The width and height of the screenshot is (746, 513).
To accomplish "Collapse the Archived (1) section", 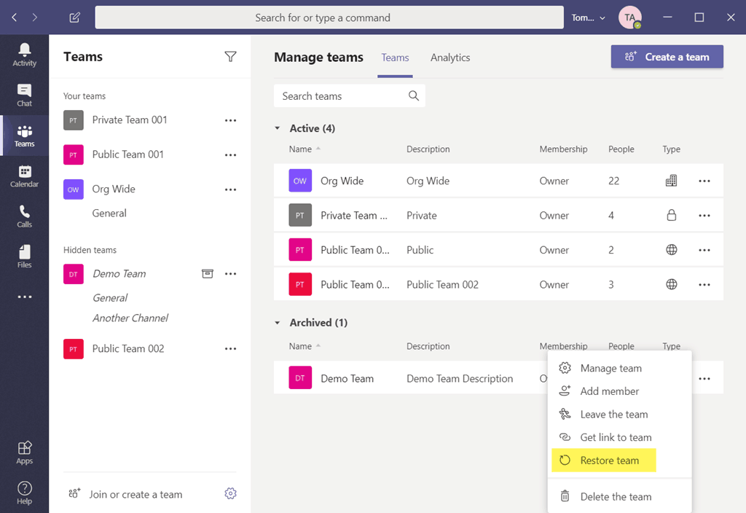I will [x=278, y=323].
